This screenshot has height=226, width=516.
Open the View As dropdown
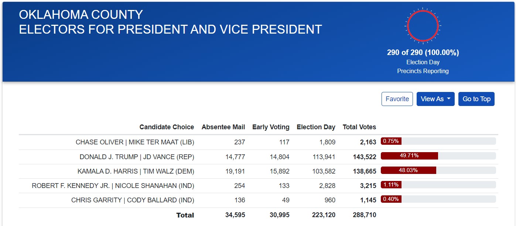(435, 99)
